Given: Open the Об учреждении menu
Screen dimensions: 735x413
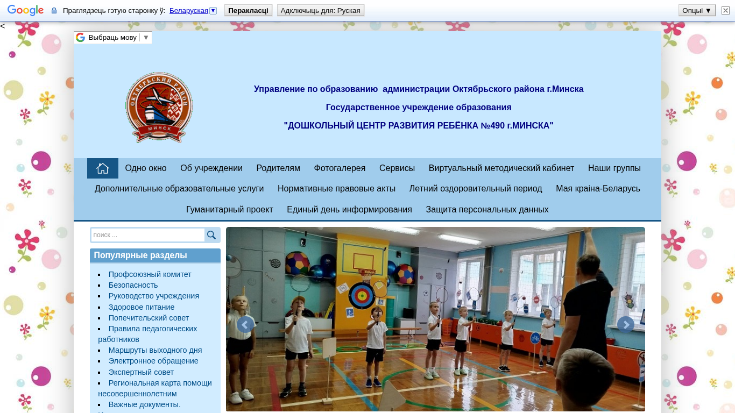Looking at the screenshot, I should click(x=211, y=168).
